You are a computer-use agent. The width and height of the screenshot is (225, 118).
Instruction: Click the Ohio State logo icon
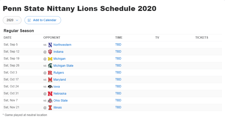click(x=50, y=101)
